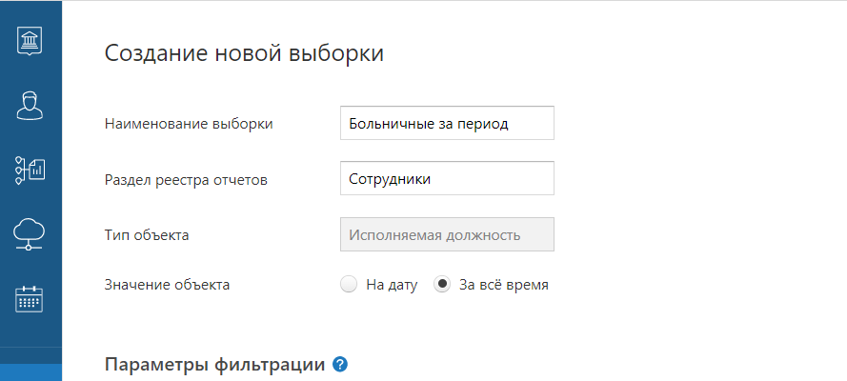The width and height of the screenshot is (847, 381).
Task: Open the structure and reports sidebar icon
Action: [x=30, y=170]
